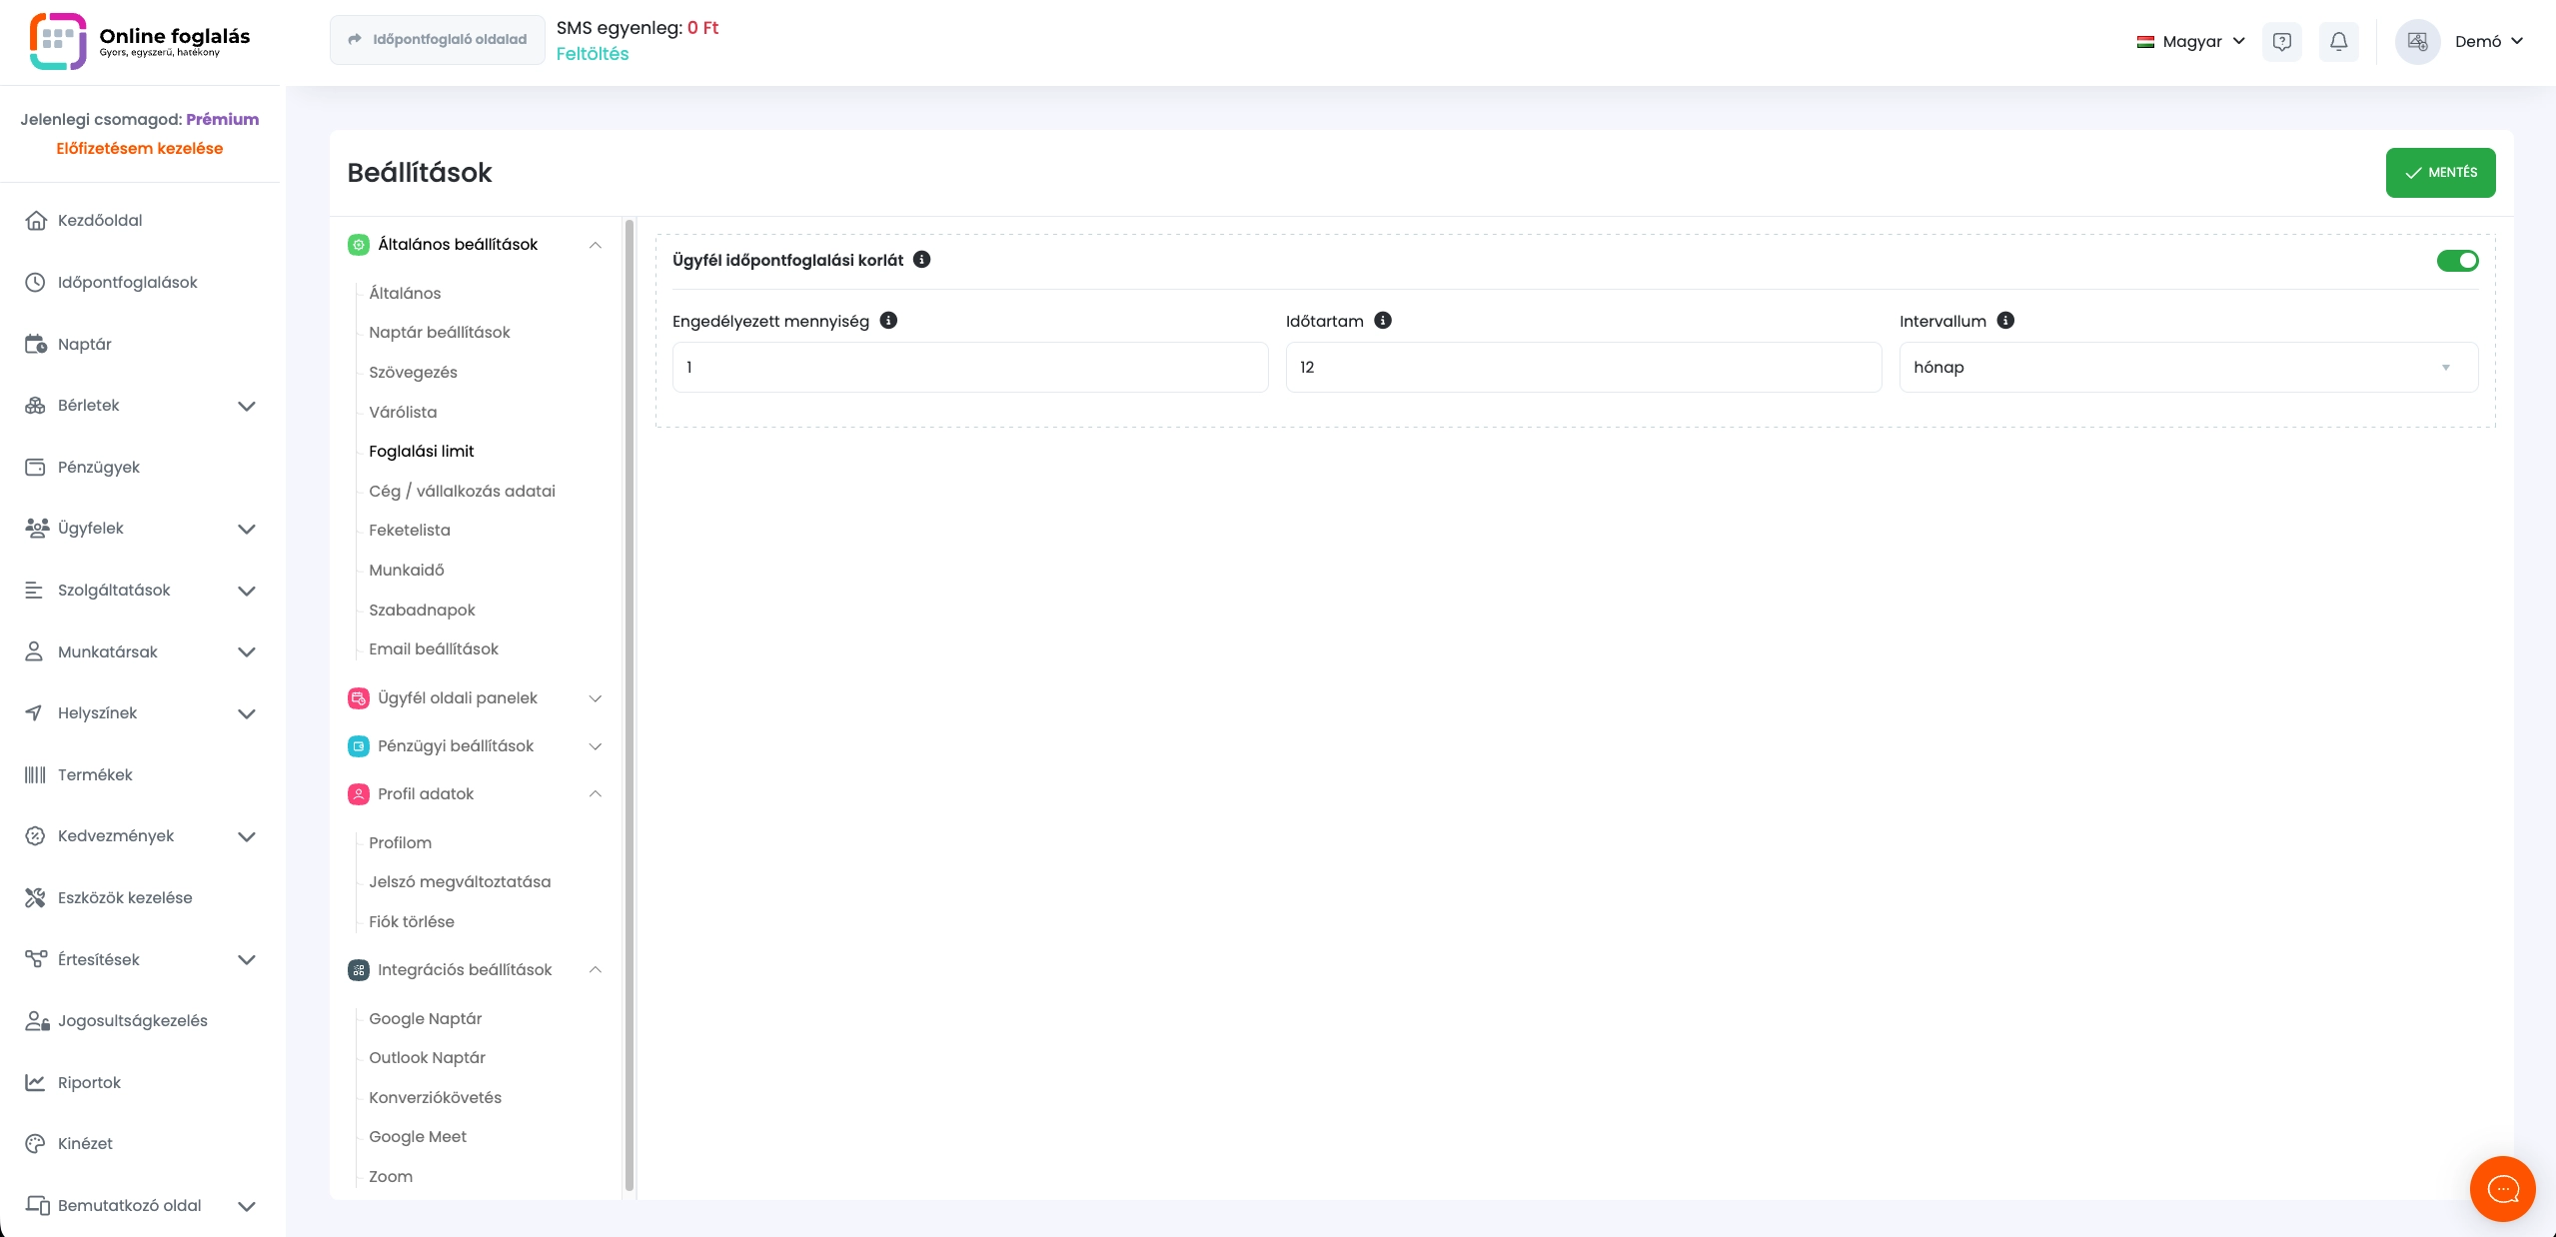
Task: Click info icon next to Időtartam
Action: (1383, 321)
